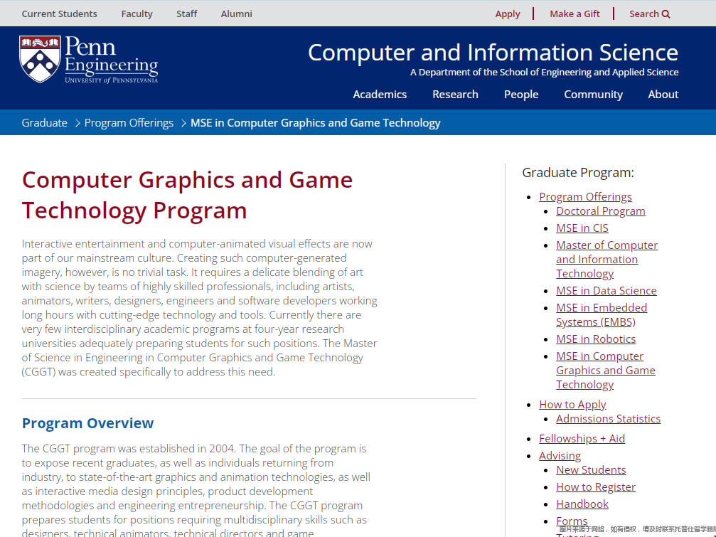Screen dimensions: 716x537
Task: Go to Program Offerings breadcrumb
Action: [x=129, y=123]
